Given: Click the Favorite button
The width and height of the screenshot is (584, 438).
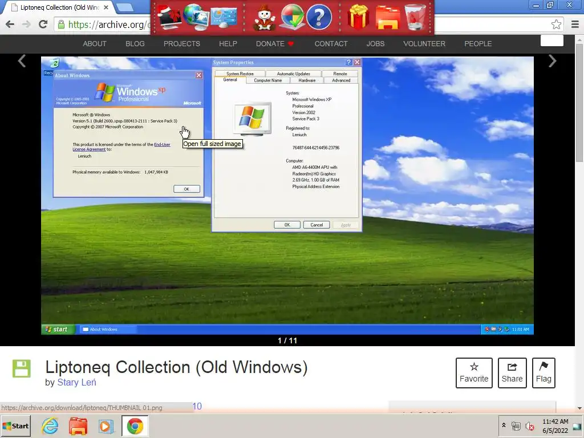Looking at the screenshot, I should coord(474,373).
